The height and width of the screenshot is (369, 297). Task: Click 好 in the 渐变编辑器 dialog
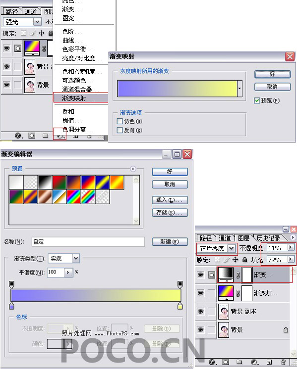(170, 172)
